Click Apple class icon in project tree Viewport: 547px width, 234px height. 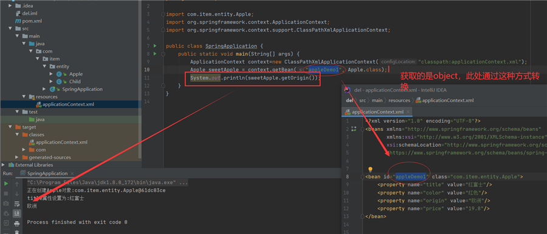coord(60,74)
